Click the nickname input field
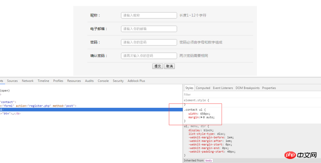Viewport: 321px width, 163px height. click(x=149, y=15)
